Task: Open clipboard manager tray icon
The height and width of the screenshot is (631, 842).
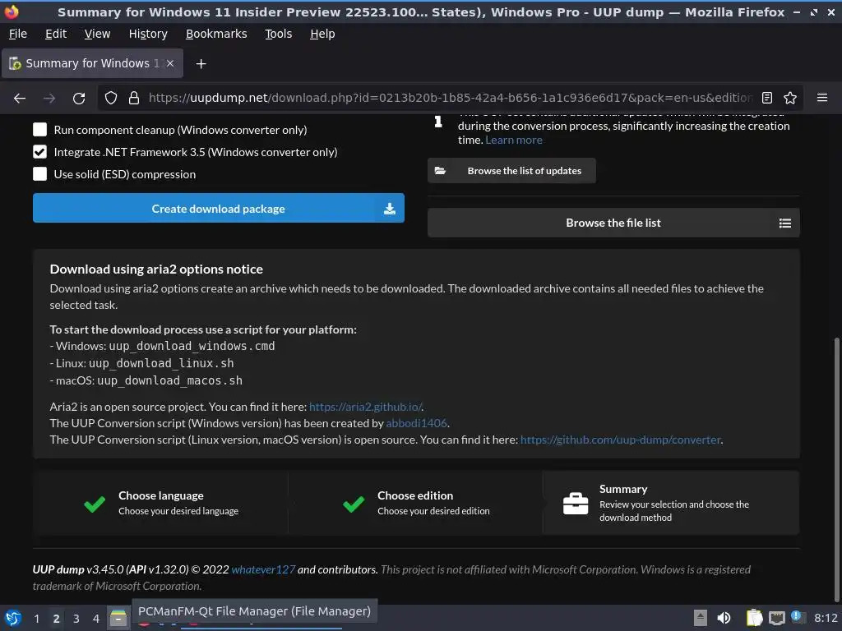Action: 754,618
